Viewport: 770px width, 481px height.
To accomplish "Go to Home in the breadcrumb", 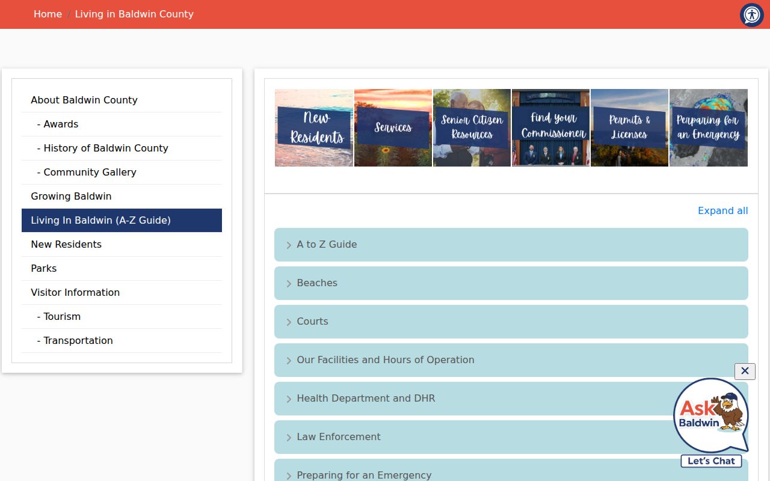I will click(48, 14).
